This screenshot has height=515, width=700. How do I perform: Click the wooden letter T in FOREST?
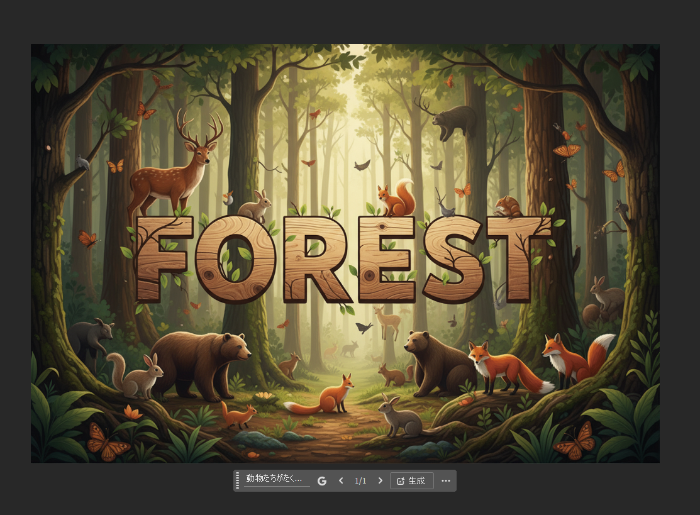pos(518,258)
